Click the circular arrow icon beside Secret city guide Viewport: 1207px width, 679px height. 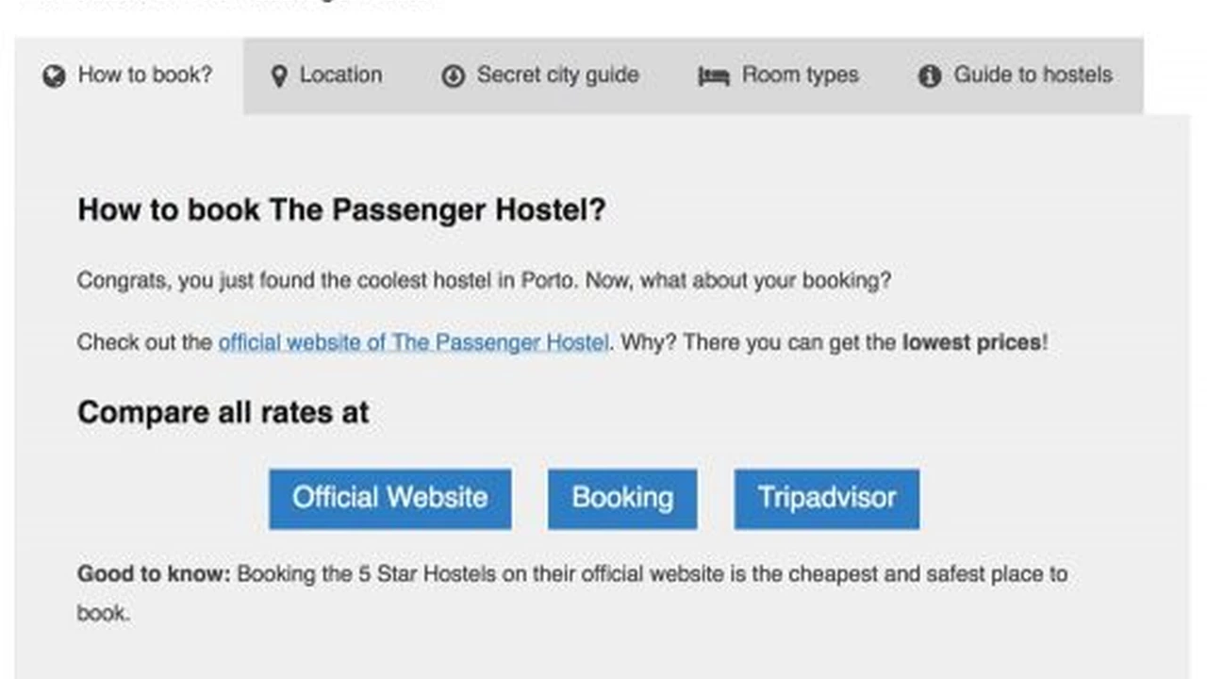[x=454, y=76]
